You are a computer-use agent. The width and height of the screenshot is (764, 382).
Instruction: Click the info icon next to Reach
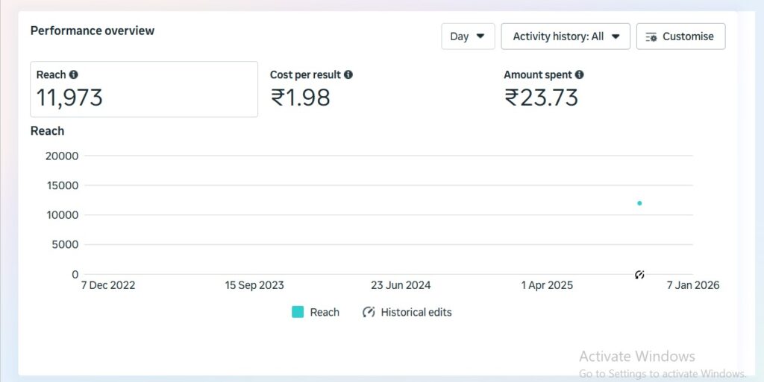(x=73, y=74)
